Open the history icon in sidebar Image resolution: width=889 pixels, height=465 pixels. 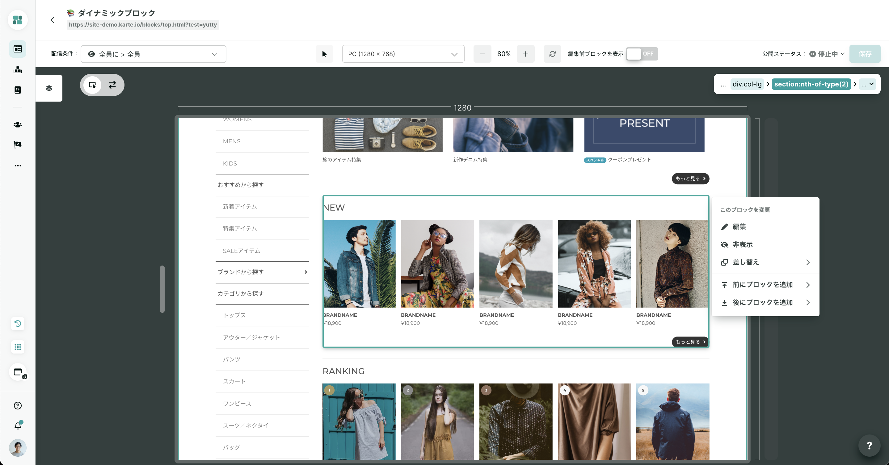(18, 324)
